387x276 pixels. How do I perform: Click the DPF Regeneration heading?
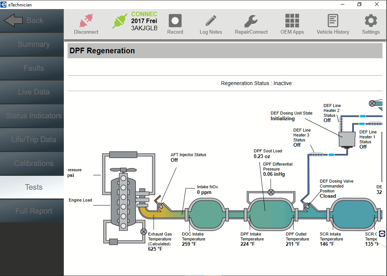click(x=102, y=51)
